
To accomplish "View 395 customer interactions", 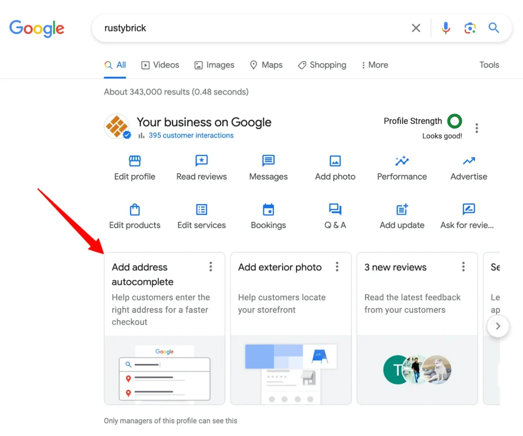I will click(x=191, y=135).
